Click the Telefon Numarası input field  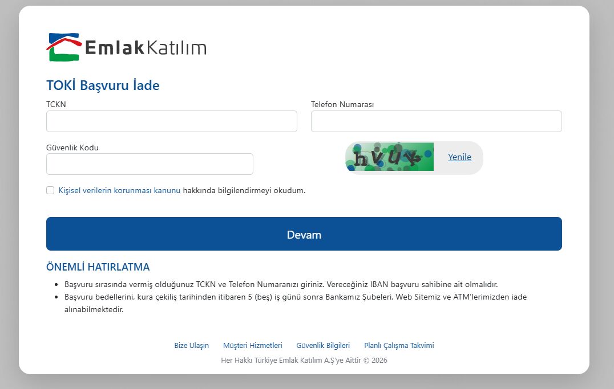436,121
